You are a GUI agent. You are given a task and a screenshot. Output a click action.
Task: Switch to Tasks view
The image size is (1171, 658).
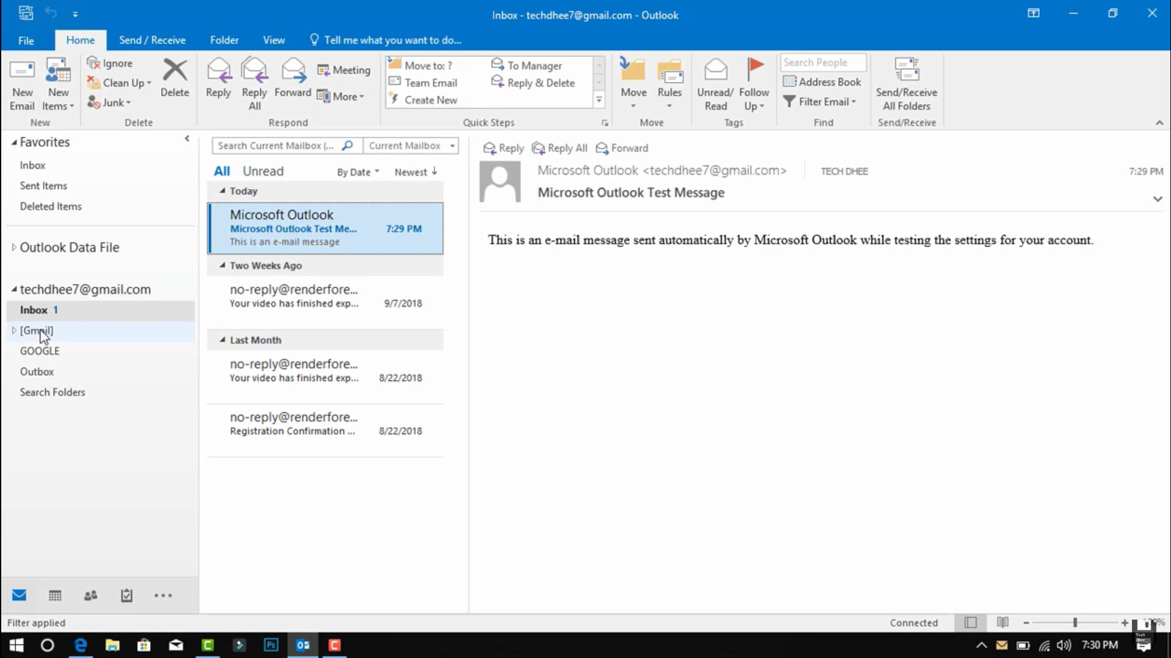(126, 596)
